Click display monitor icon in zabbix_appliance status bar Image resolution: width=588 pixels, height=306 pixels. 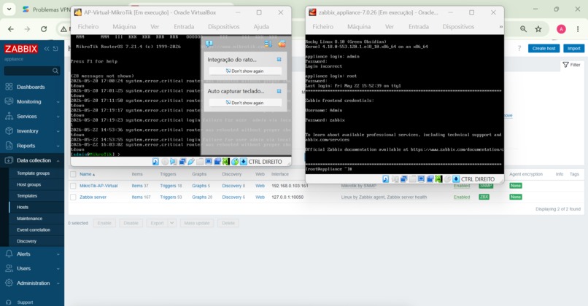pyautogui.click(x=422, y=179)
